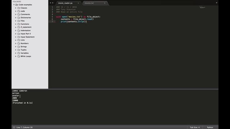This screenshot has width=230, height=129.
Task: Expand the code folder arrow
Action: click(16, 11)
